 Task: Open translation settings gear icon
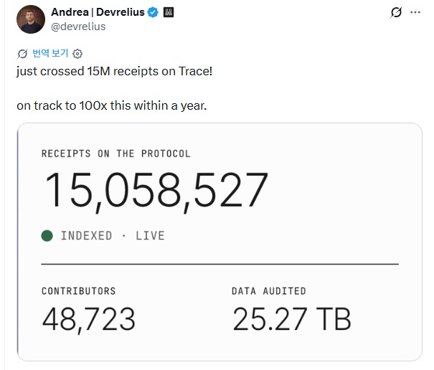[77, 53]
